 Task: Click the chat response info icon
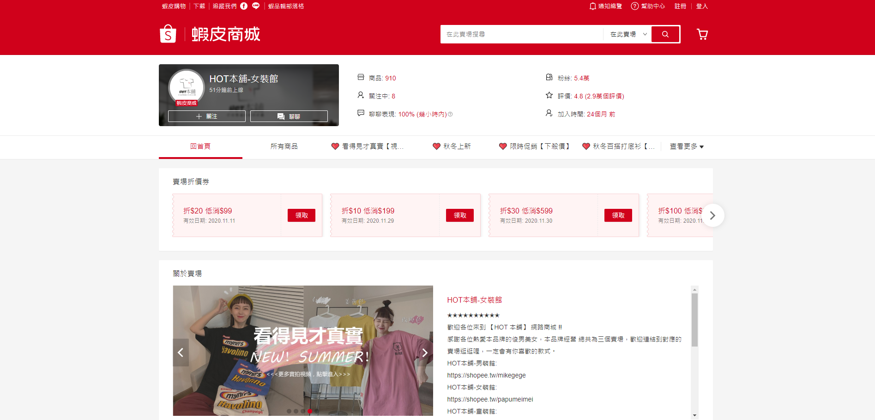coord(450,115)
